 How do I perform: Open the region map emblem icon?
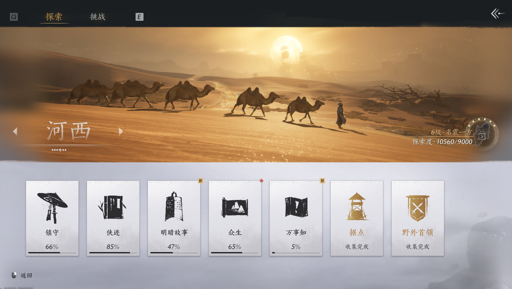point(483,134)
